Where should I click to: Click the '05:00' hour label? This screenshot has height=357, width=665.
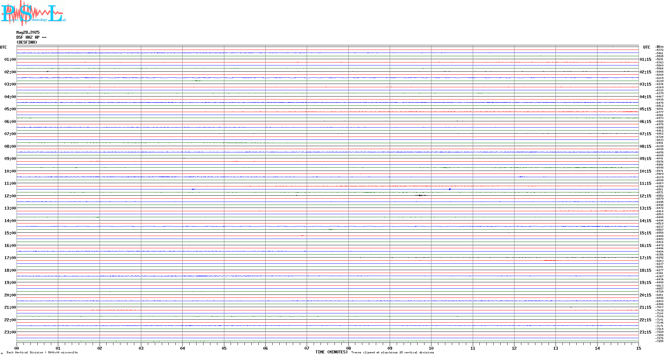coord(10,109)
